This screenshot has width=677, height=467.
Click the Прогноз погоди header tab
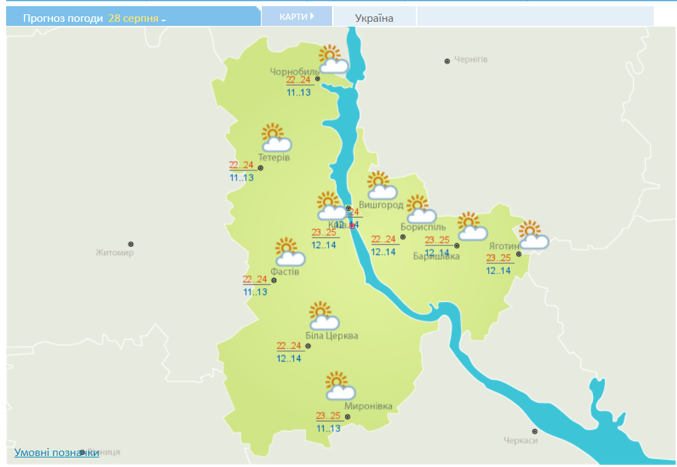63,18
